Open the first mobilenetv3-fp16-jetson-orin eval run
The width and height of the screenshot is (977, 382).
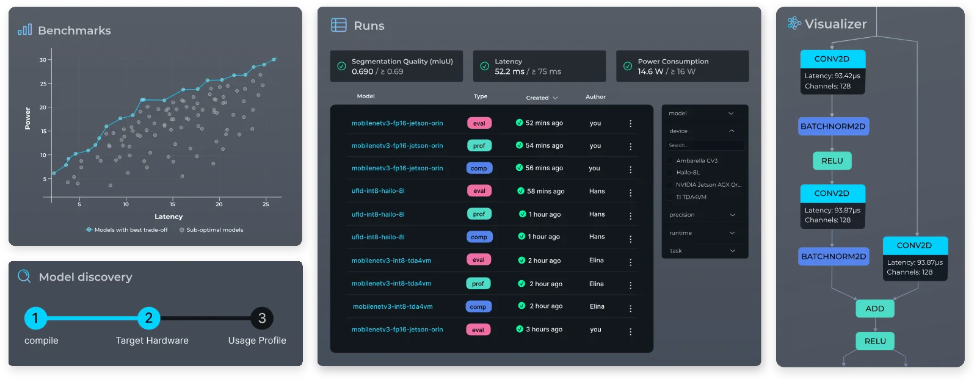397,123
